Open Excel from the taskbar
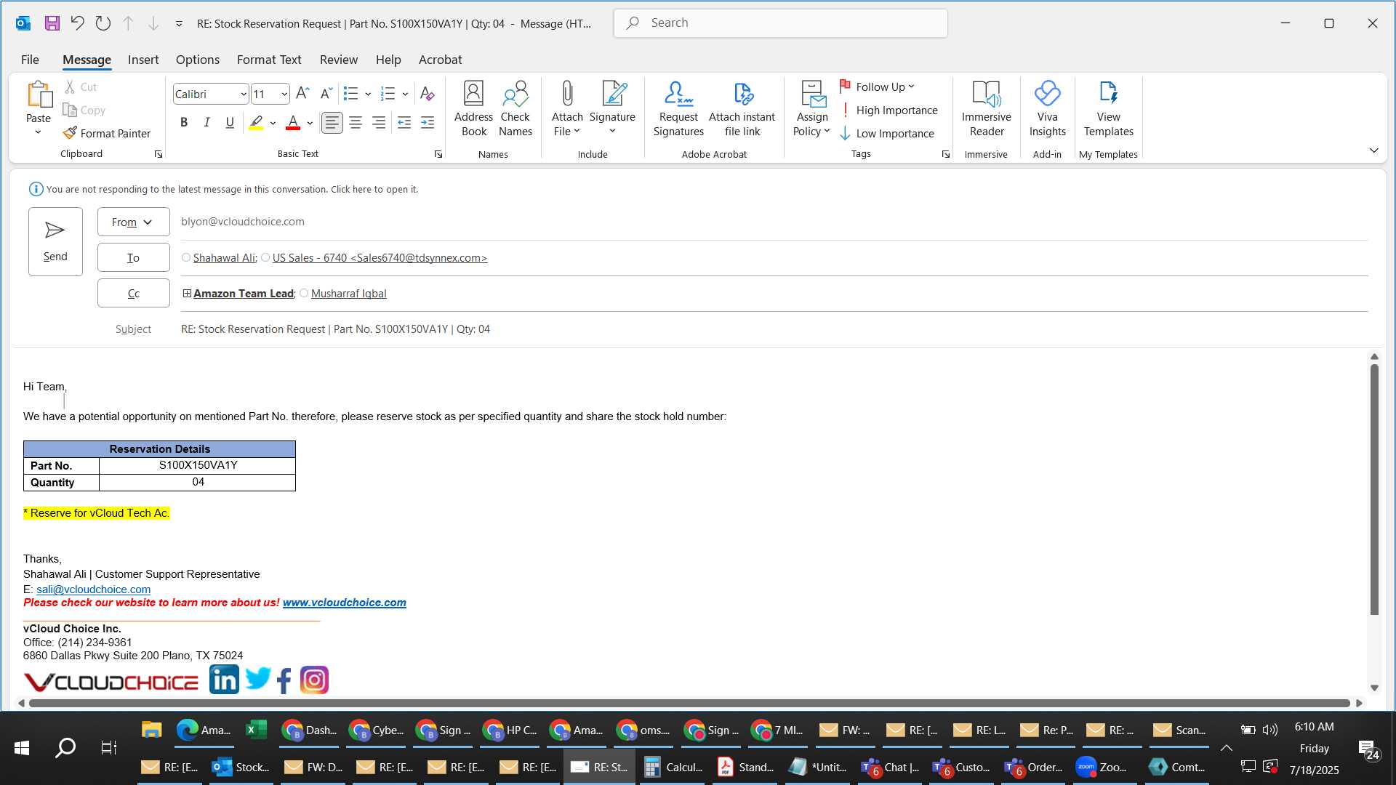Image resolution: width=1396 pixels, height=785 pixels. coord(257,730)
